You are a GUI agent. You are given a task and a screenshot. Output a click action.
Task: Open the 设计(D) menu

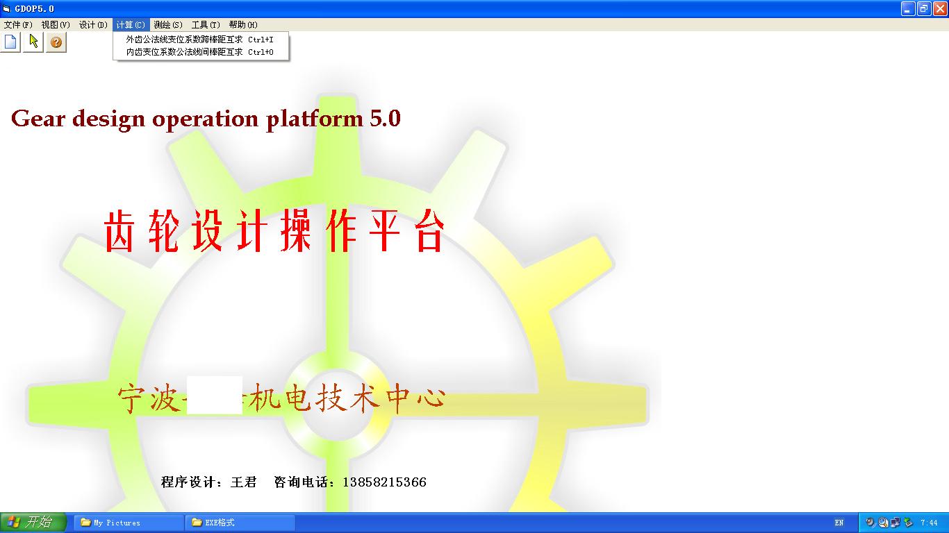point(93,25)
